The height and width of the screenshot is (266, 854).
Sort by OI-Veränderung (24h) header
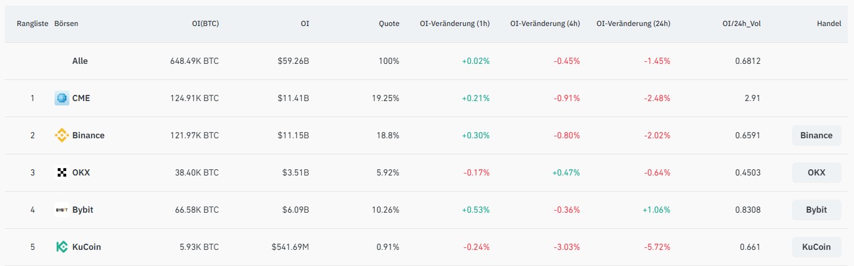pyautogui.click(x=633, y=24)
